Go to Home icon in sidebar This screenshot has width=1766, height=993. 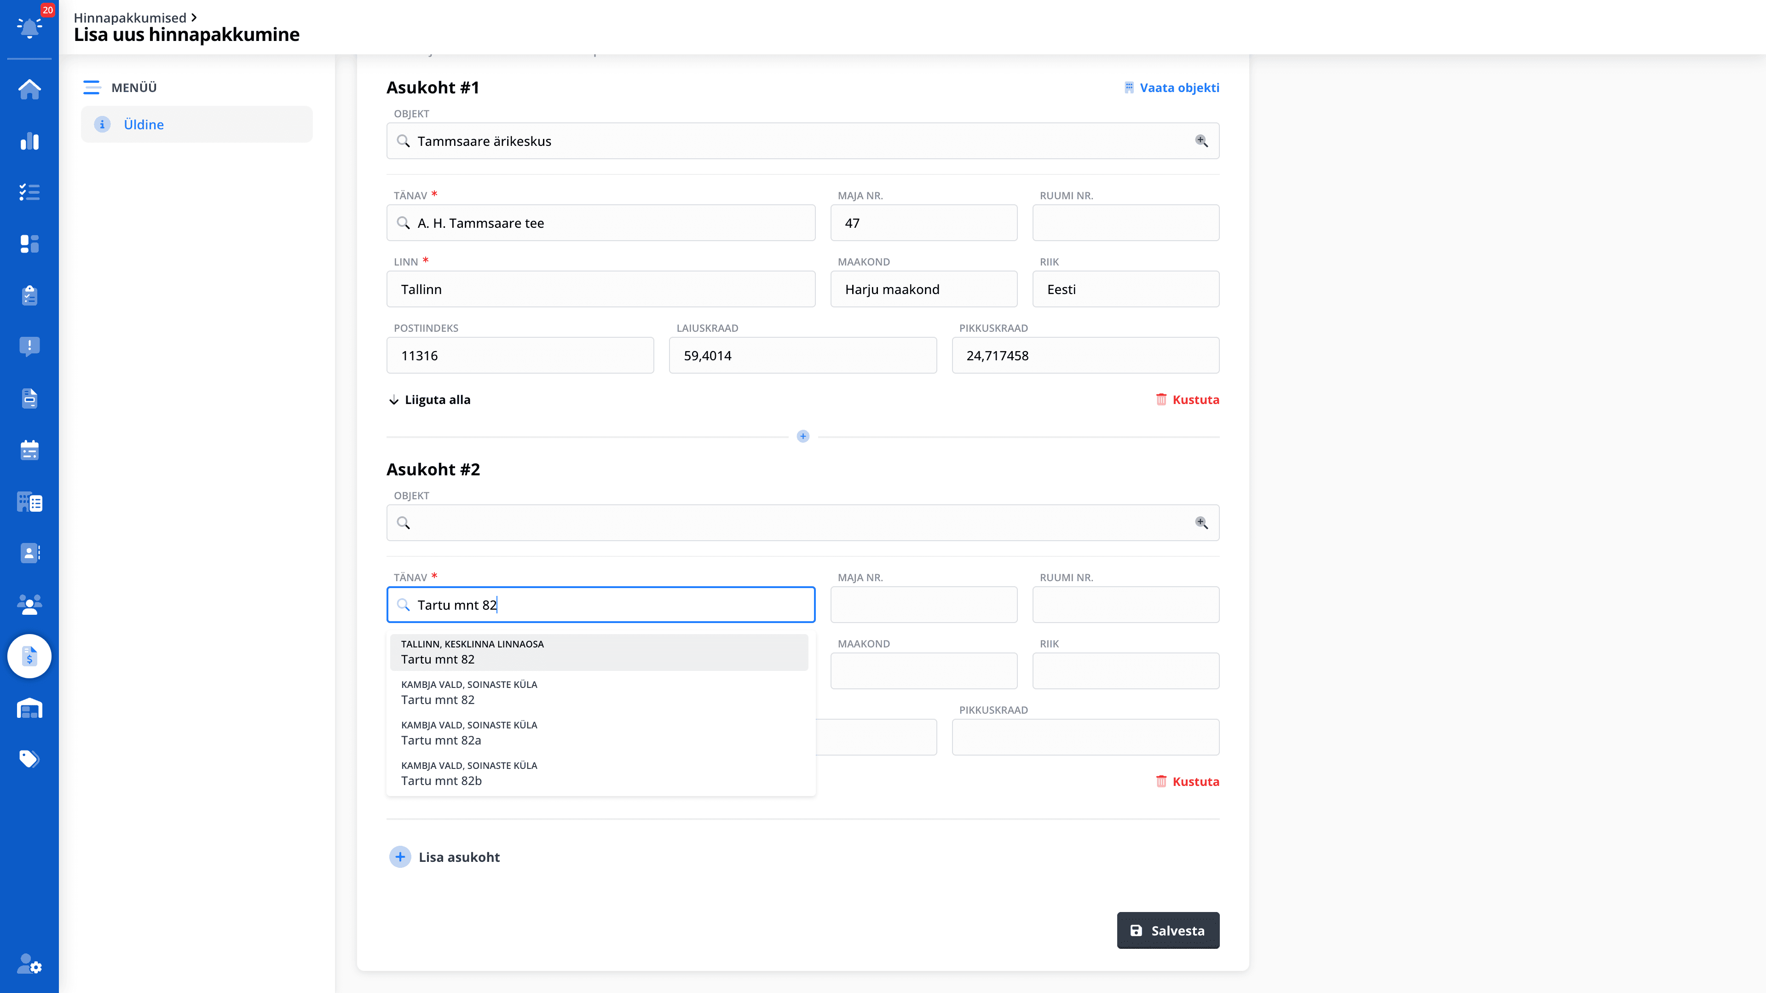coord(29,89)
